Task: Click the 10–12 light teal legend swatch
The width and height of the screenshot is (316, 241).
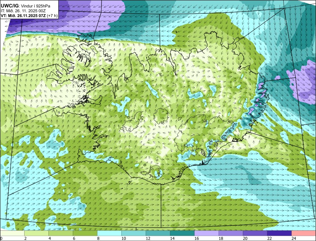Action: (x=133, y=233)
